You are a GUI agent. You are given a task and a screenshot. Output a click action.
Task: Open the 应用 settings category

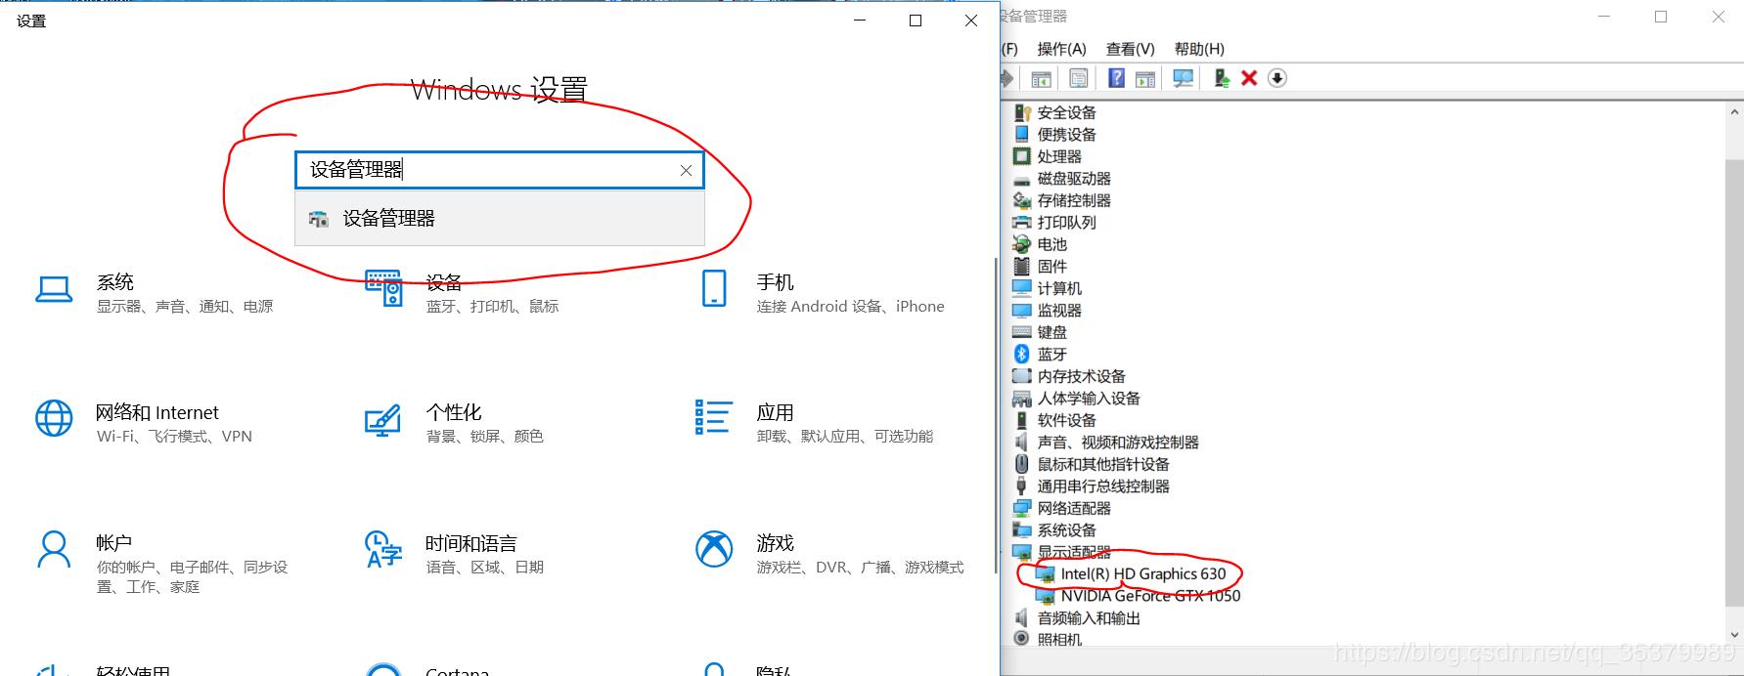tap(815, 422)
